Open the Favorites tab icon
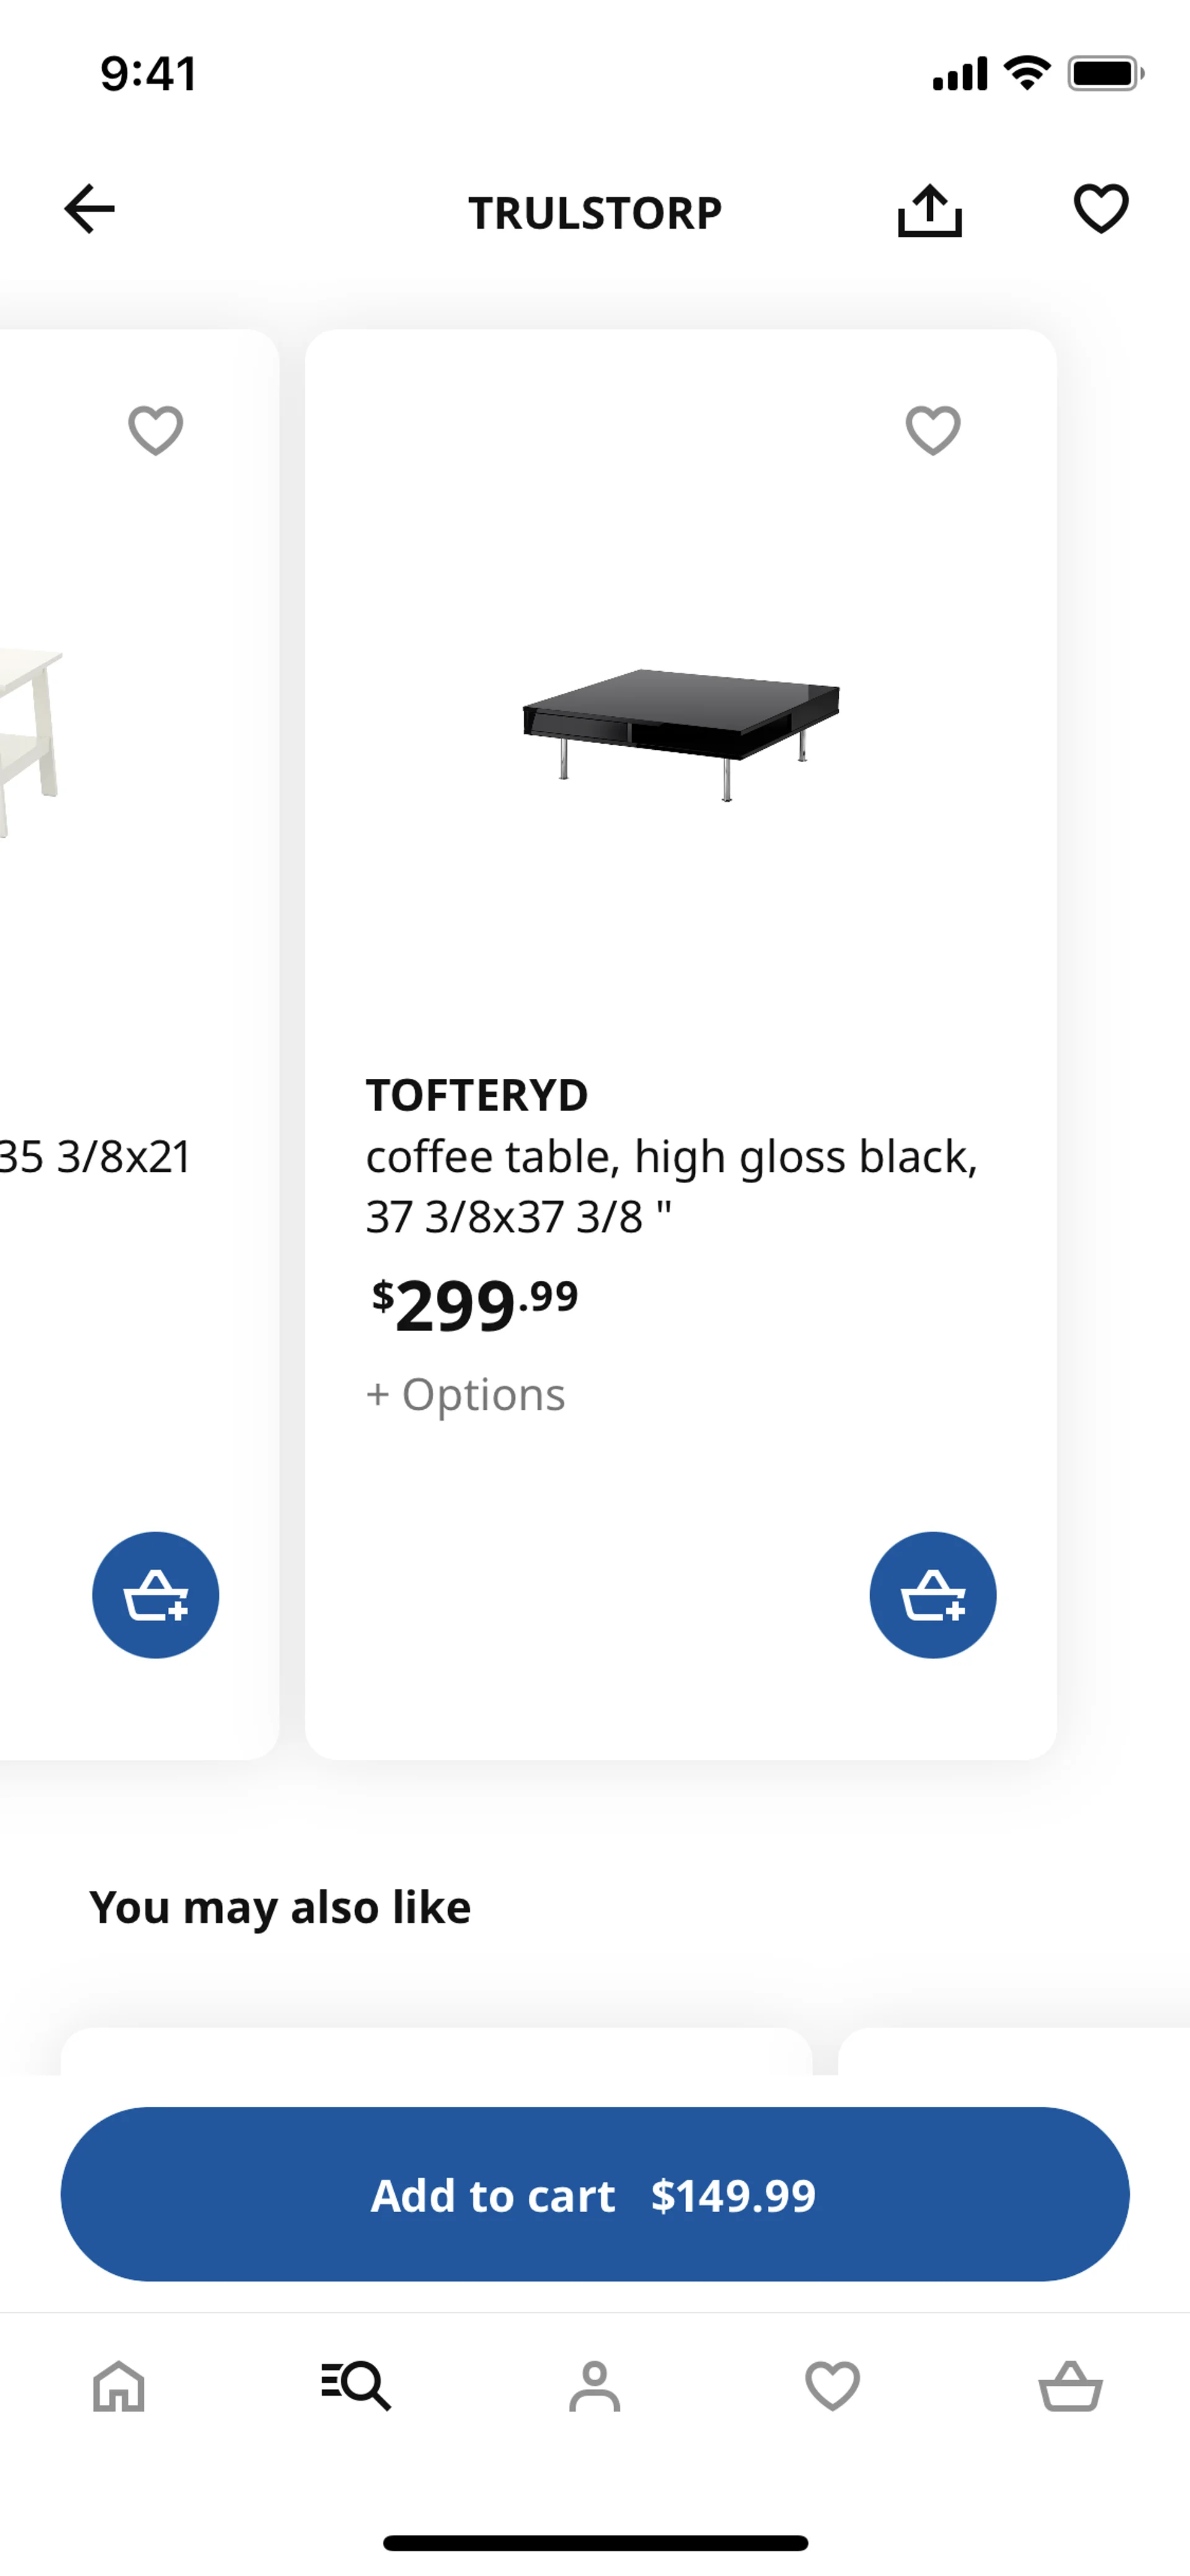Viewport: 1190px width, 2576px height. coord(832,2386)
